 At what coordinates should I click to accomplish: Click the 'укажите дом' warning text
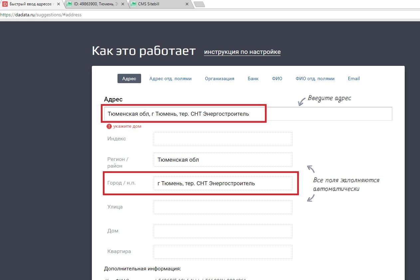(127, 126)
